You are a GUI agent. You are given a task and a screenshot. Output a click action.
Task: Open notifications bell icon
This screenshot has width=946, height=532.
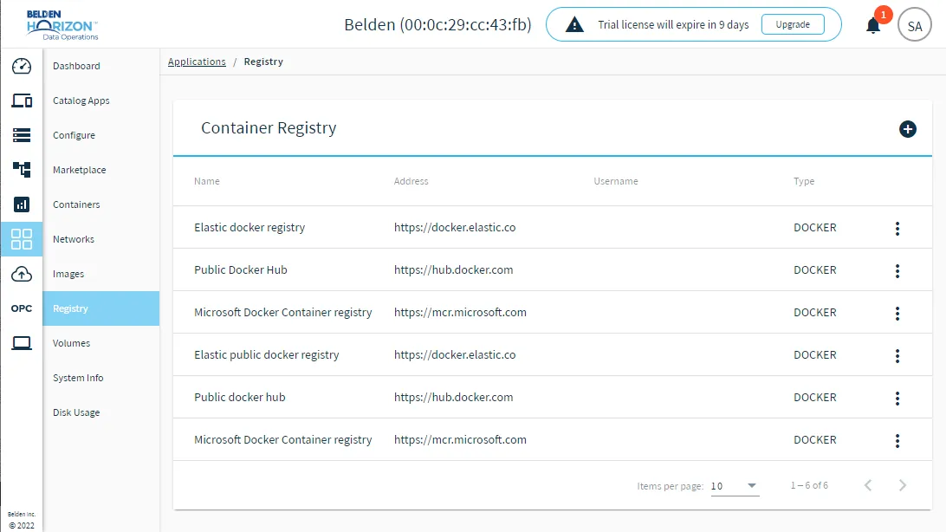(873, 25)
